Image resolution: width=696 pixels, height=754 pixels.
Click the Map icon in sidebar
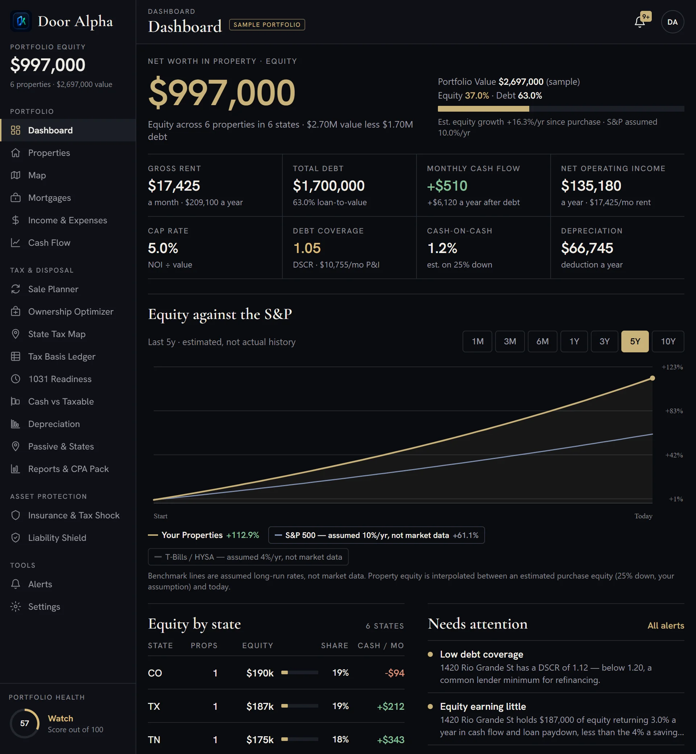pyautogui.click(x=16, y=175)
